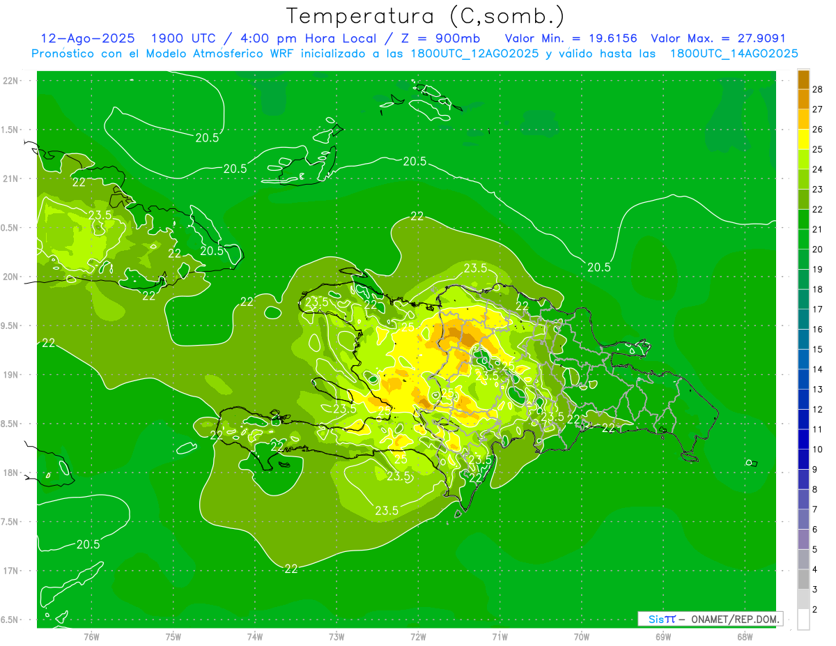Click colorbar tick label '7'

[x=816, y=509]
